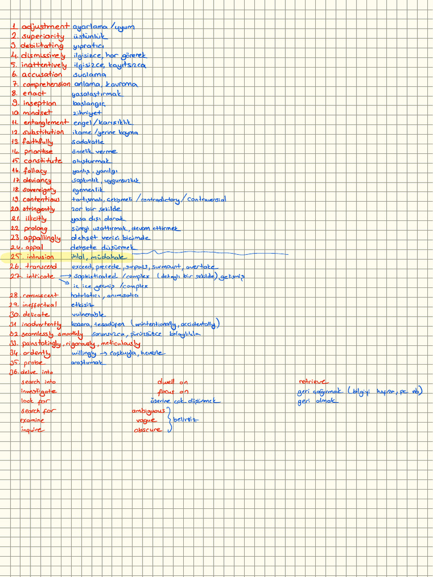Select the handwritten word "adjustment"
433x577 pixels.
tap(45, 27)
